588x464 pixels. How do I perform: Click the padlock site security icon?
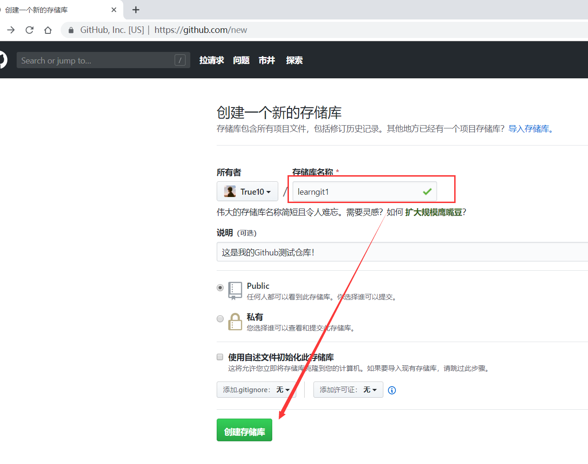click(71, 30)
